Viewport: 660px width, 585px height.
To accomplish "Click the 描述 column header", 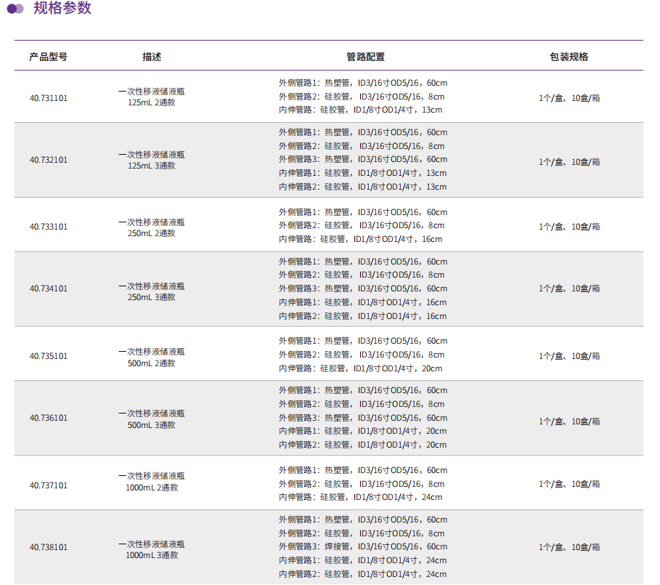I will pos(152,57).
